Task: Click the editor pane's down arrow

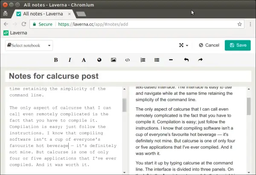Action: click(x=125, y=172)
